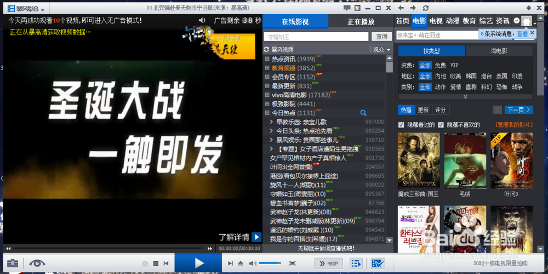Image resolution: width=548 pixels, height=274 pixels.
Task: Select 免费 pricing filter
Action: point(440,65)
